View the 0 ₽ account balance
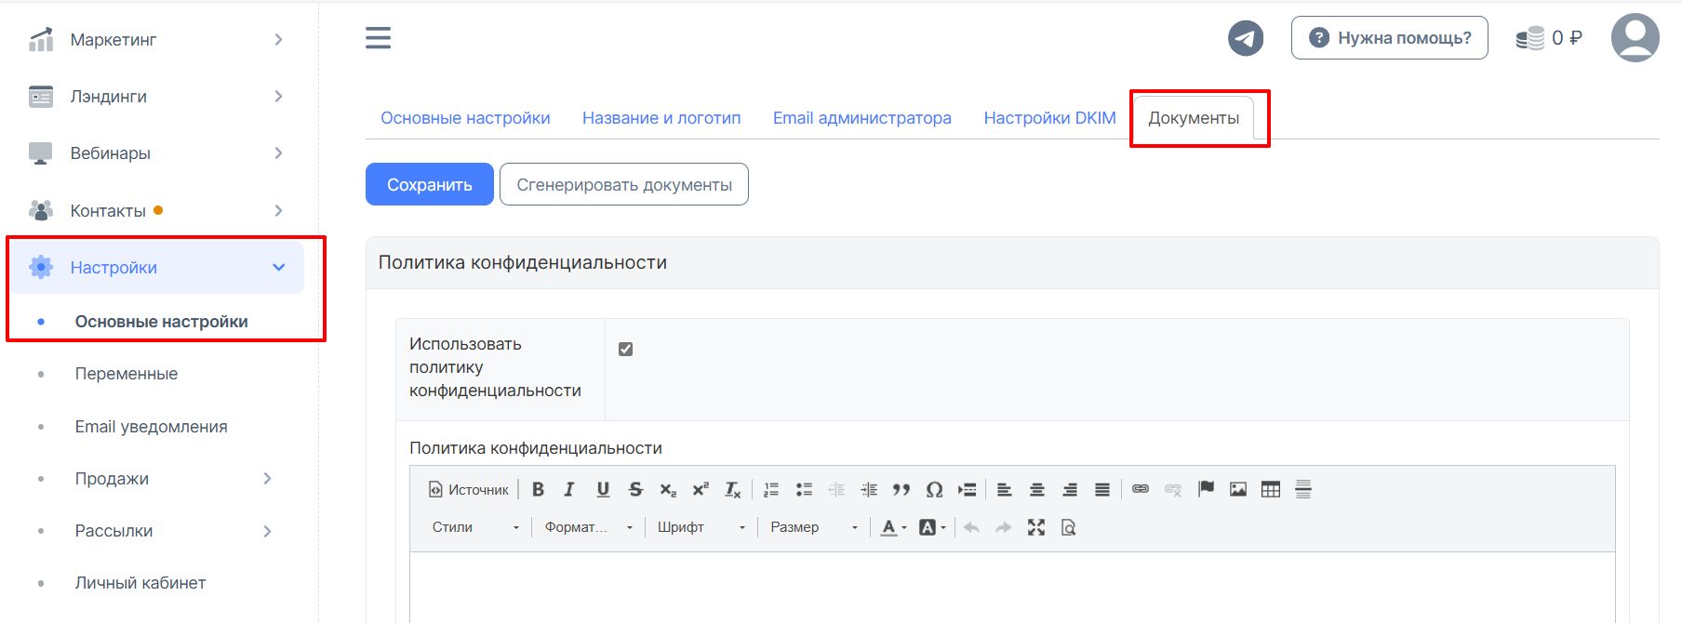Image resolution: width=1682 pixels, height=623 pixels. 1549,38
